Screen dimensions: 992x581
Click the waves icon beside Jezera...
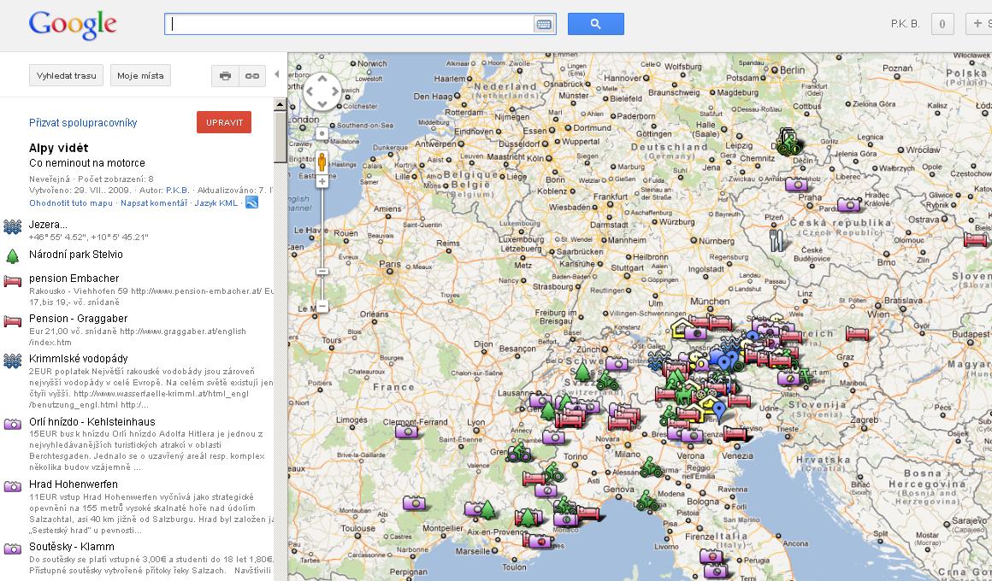[x=13, y=227]
